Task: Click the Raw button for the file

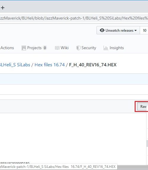Action: 143,106
